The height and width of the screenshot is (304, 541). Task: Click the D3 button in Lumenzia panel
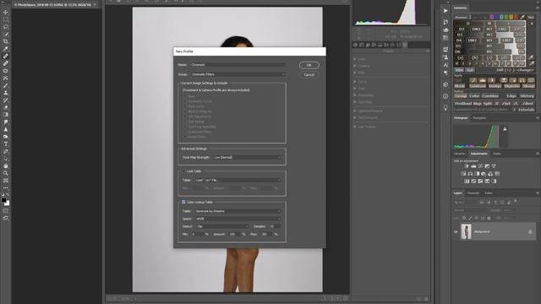460,35
